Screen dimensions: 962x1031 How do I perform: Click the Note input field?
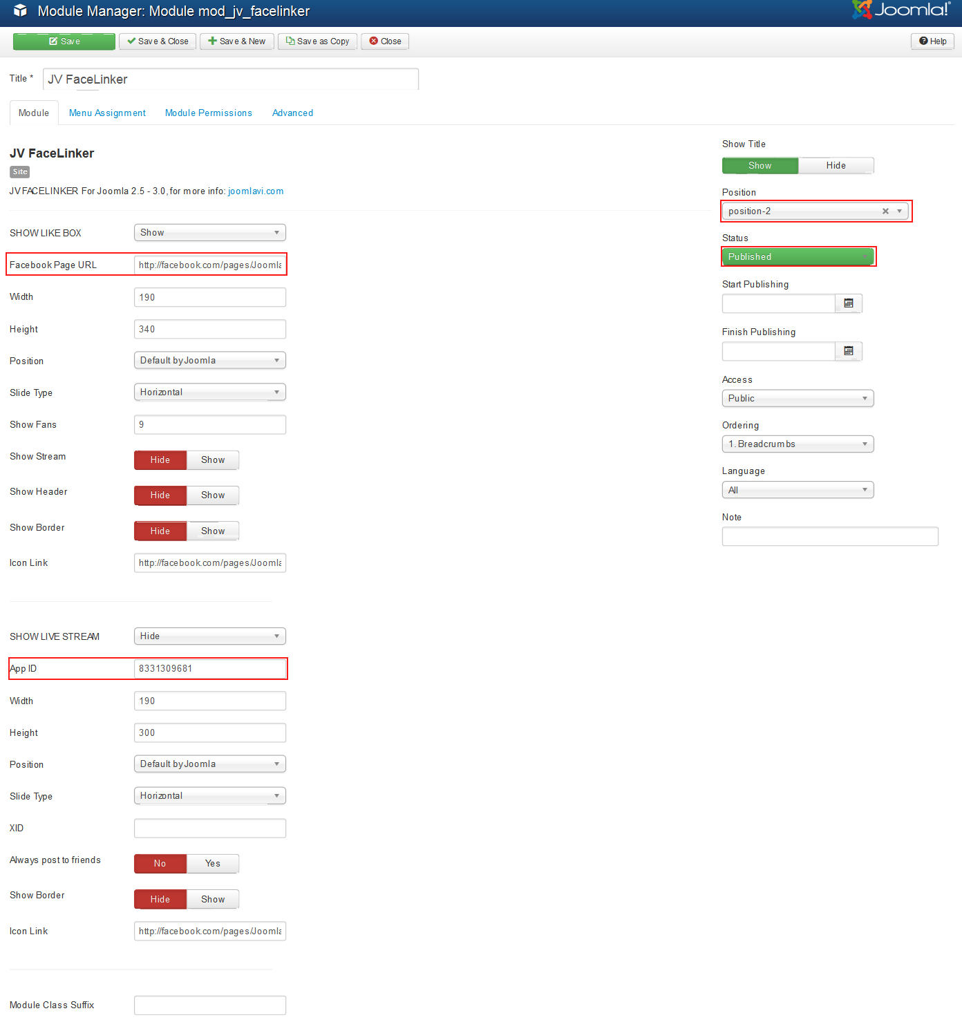(x=830, y=537)
